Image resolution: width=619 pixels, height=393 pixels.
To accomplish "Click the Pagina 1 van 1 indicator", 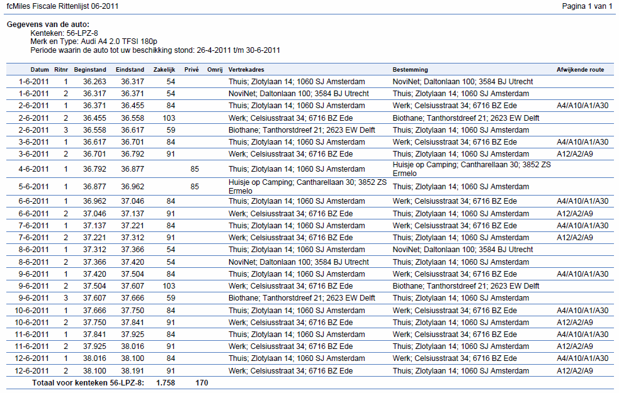I will (x=586, y=6).
